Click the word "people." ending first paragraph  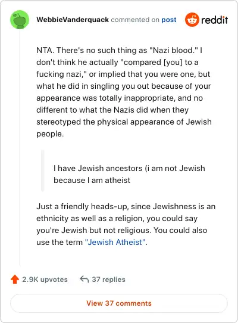tap(50, 134)
